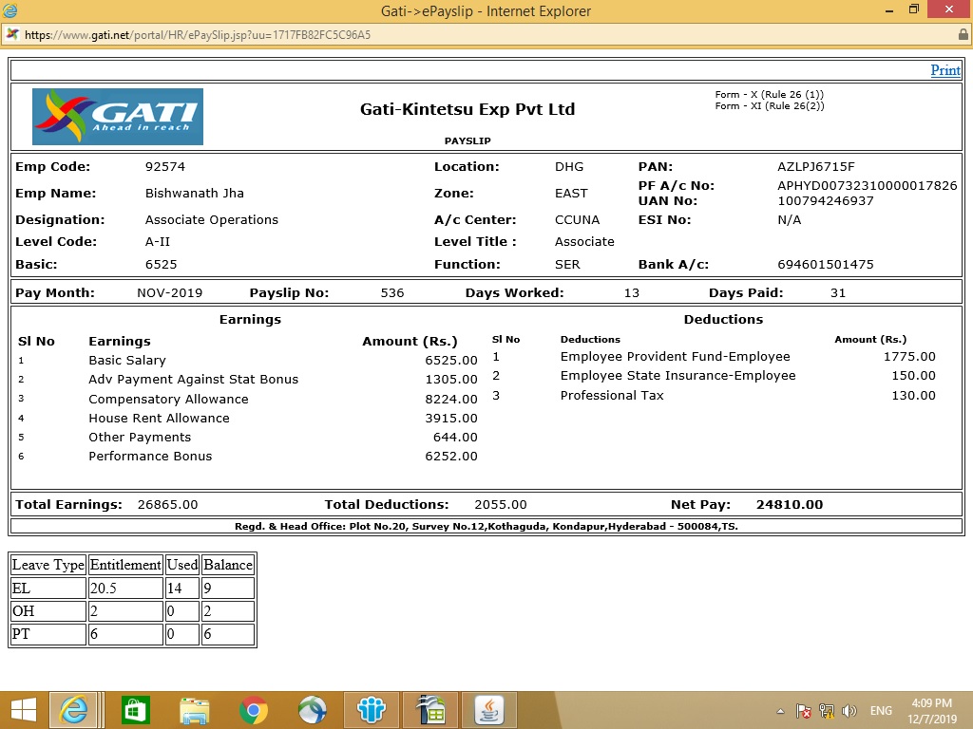Click the Adv Payment Against Stat Bonus label
The width and height of the screenshot is (973, 729).
193,380
